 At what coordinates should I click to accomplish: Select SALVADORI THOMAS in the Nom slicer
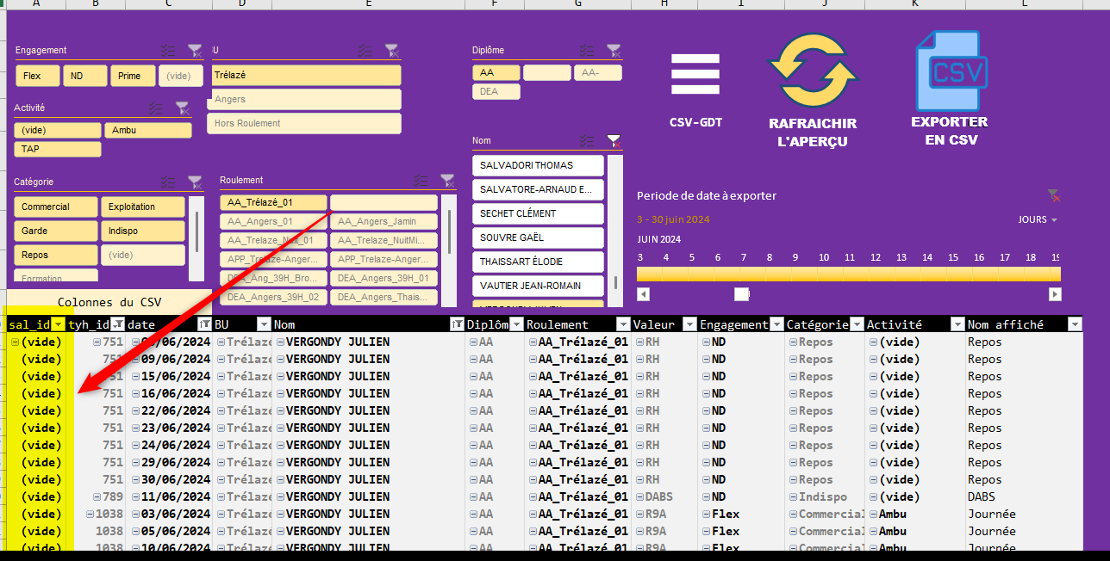tap(538, 165)
